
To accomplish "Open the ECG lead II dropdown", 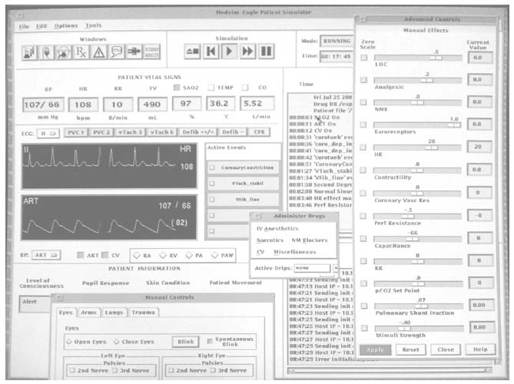I will [x=48, y=134].
